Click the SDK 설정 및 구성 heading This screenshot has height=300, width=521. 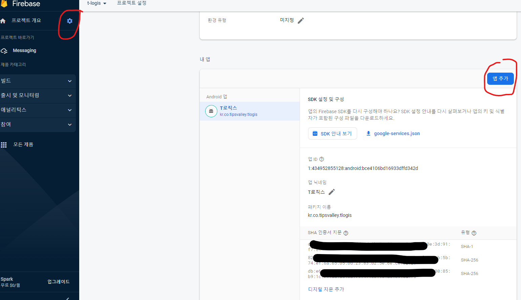coord(326,99)
